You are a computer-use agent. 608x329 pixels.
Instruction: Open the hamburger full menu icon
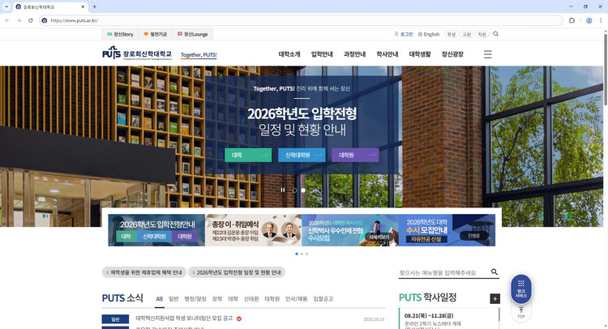(488, 54)
